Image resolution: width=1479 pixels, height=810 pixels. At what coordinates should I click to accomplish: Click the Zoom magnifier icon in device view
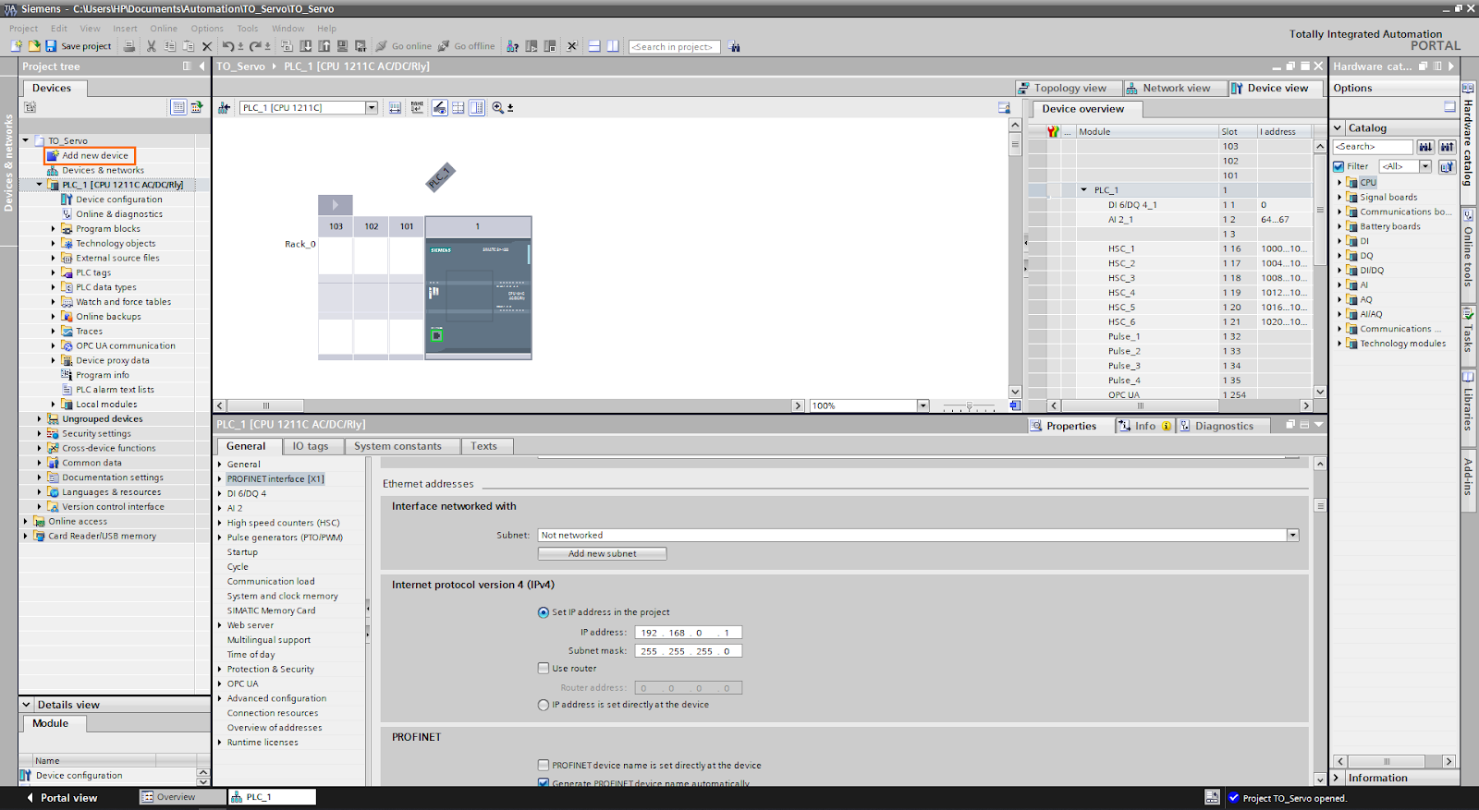coord(498,107)
